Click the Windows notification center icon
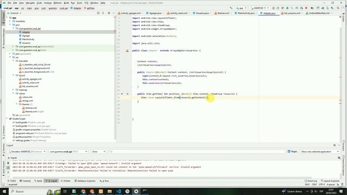The image size is (347, 195). click(341, 191)
